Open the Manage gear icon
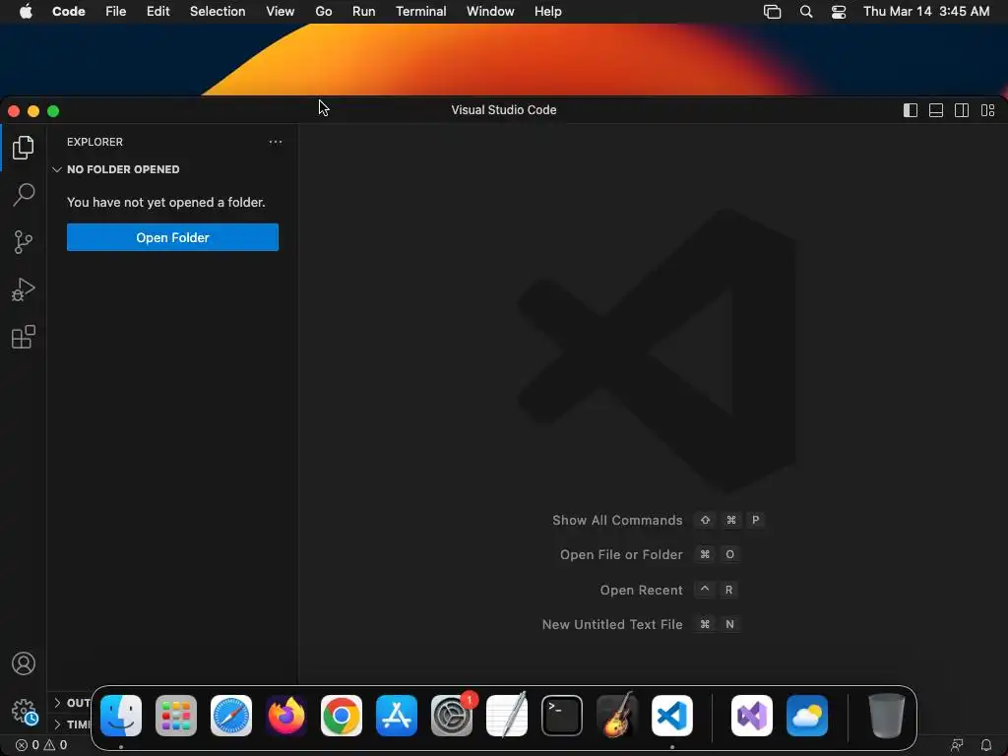 pyautogui.click(x=25, y=712)
